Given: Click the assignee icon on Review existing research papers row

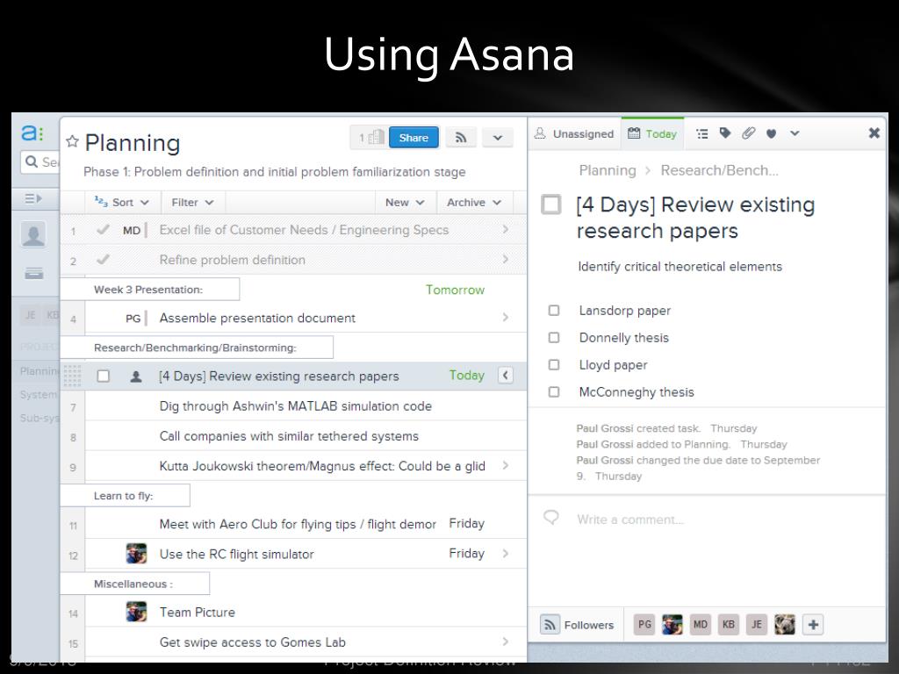Looking at the screenshot, I should (x=136, y=376).
